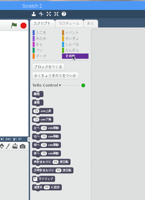Edit the 20 value in 左へ block
Screen dimensions: 145x200
pyautogui.click(x=44, y=128)
